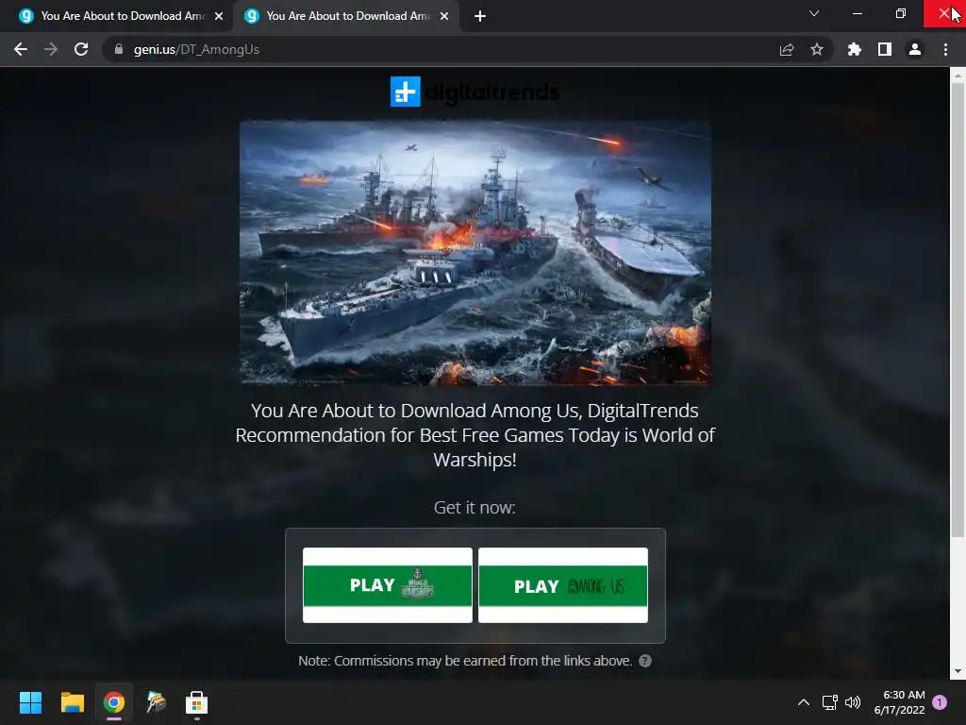
Task: Open network settings in system tray
Action: 830,702
